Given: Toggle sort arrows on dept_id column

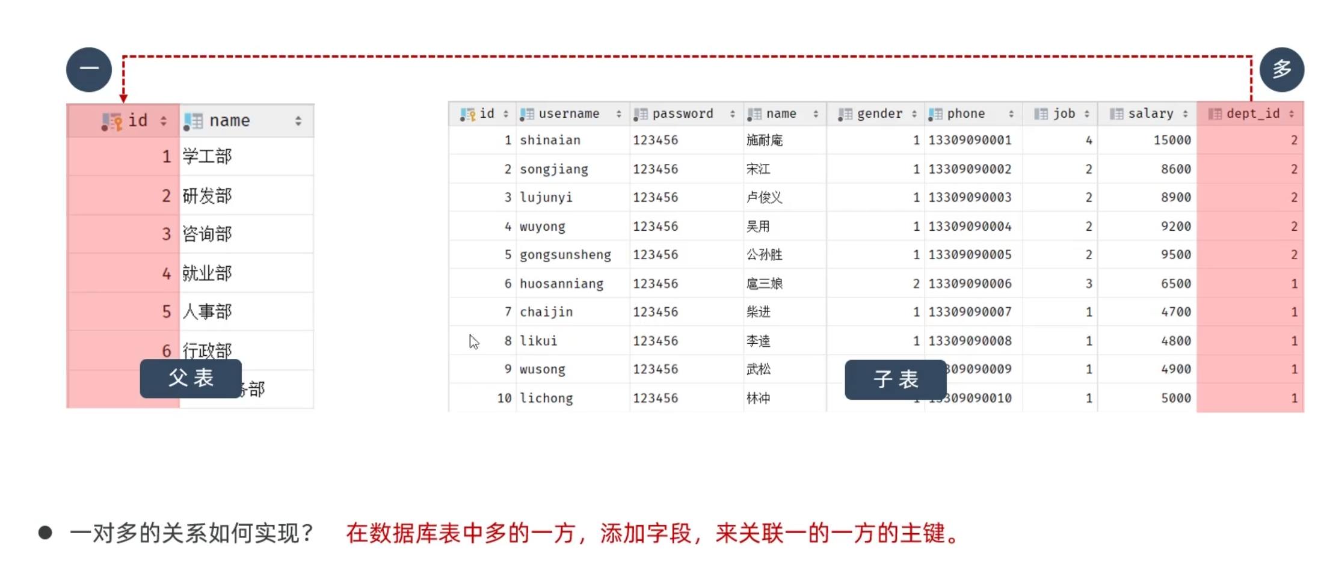Looking at the screenshot, I should pos(1292,114).
